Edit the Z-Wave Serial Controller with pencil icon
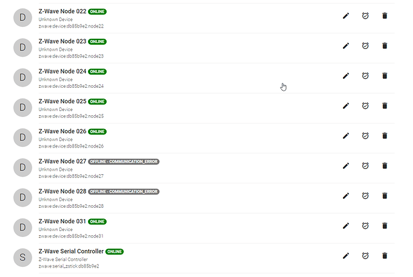Viewport: 413px width, 277px height. (346, 256)
